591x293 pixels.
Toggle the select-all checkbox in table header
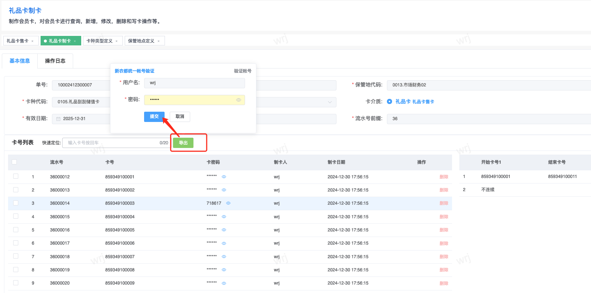pyautogui.click(x=14, y=162)
